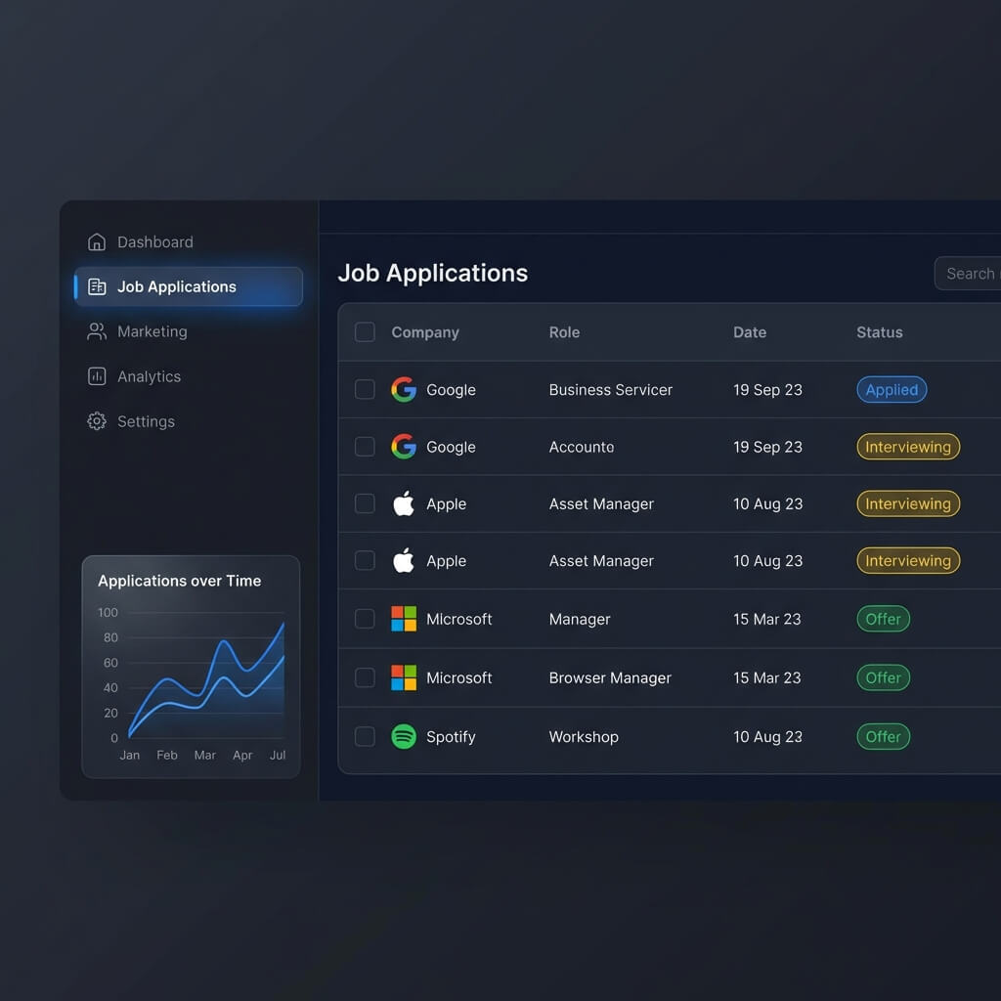Click the Spotify logo in last row
This screenshot has height=1001, width=1001.
(404, 736)
